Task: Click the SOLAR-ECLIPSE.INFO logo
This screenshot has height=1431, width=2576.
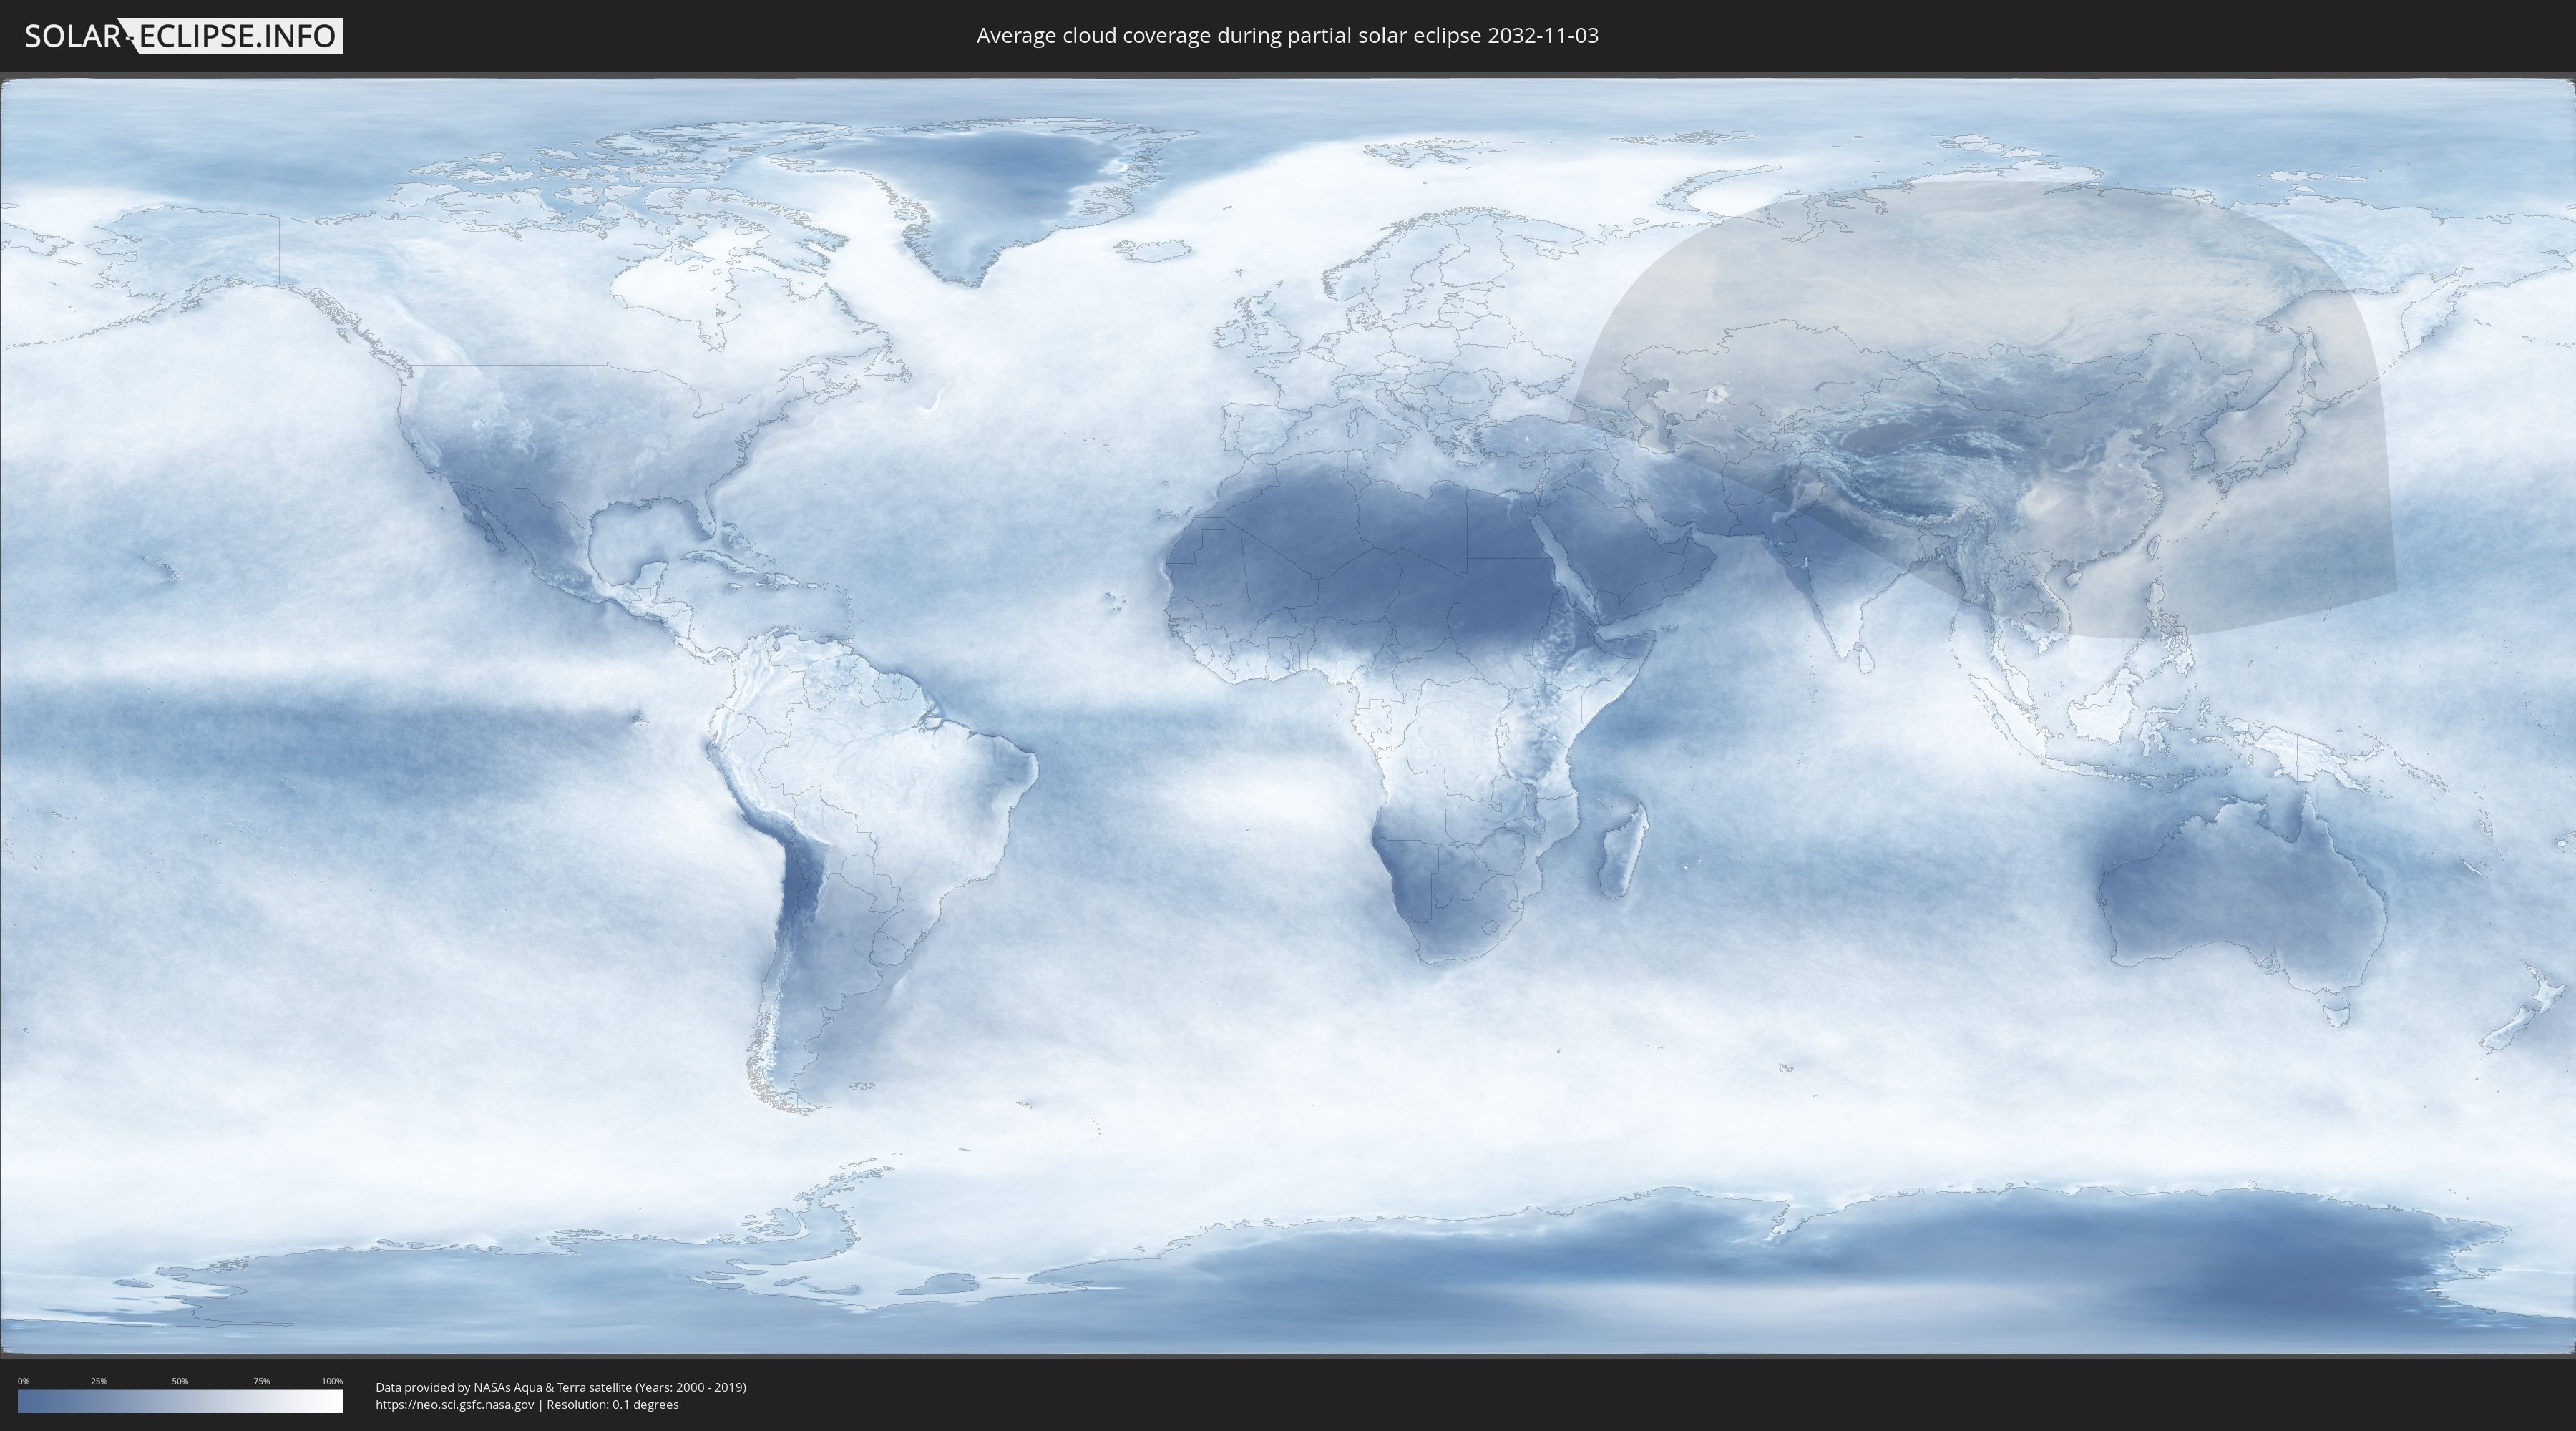Action: 183,36
